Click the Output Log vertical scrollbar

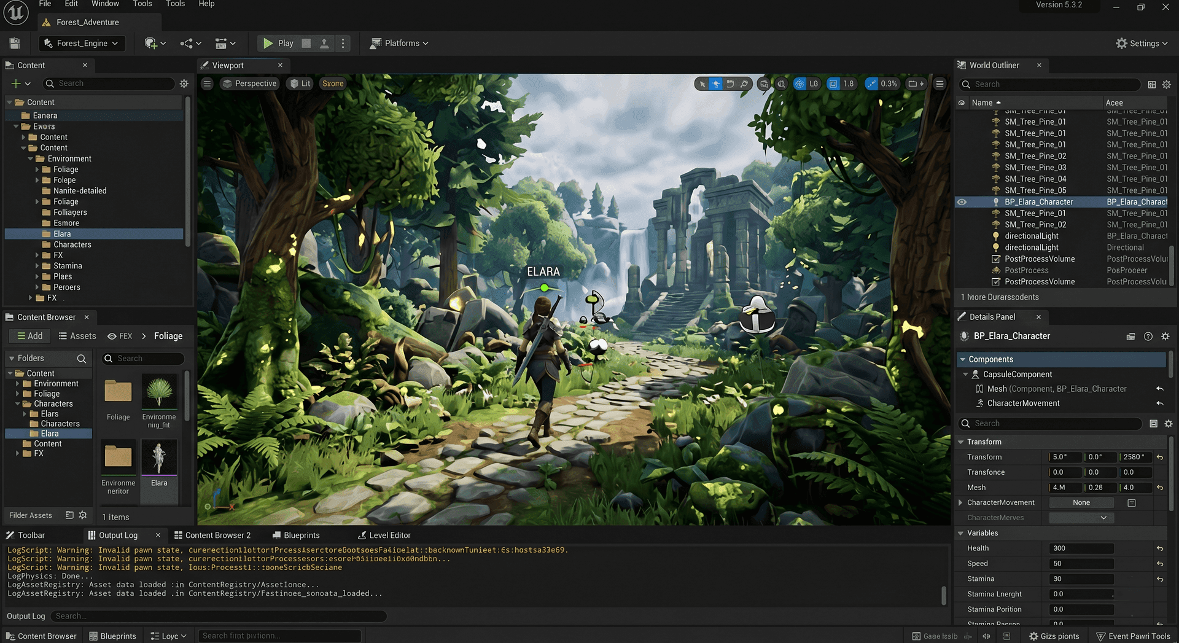944,596
